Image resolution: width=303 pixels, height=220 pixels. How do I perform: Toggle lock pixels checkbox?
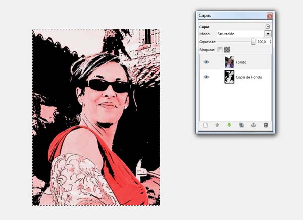coord(220,50)
